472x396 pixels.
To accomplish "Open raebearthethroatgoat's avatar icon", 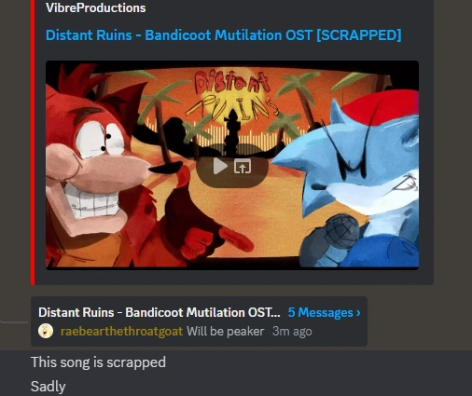I will pyautogui.click(x=46, y=331).
